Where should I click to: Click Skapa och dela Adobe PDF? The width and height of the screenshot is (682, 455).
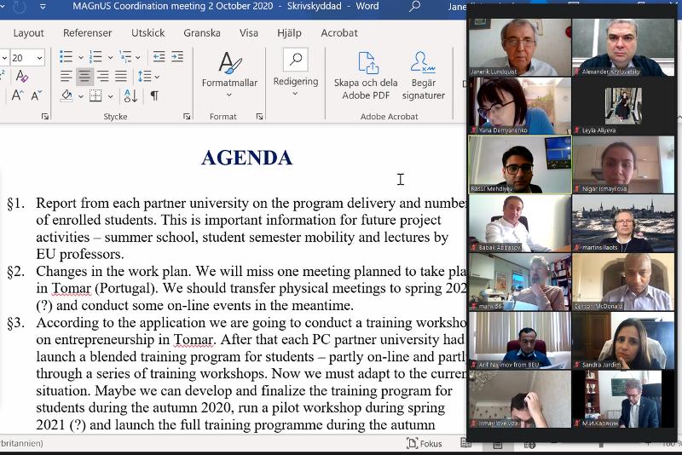tap(366, 75)
